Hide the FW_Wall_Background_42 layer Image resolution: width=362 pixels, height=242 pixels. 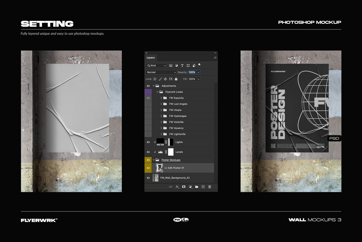pos(148,178)
